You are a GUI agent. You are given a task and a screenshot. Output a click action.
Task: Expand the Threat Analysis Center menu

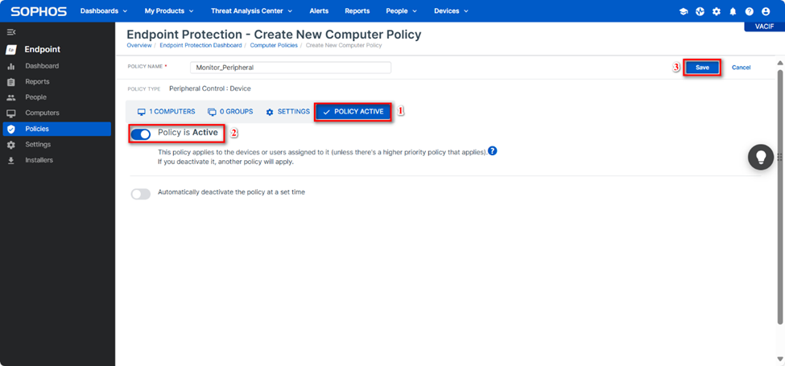click(x=251, y=11)
